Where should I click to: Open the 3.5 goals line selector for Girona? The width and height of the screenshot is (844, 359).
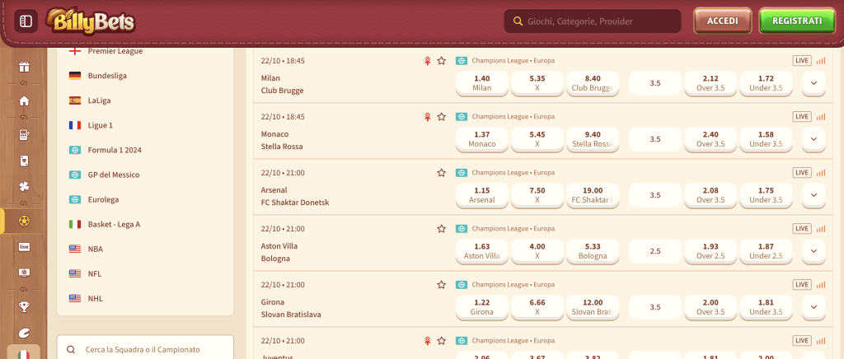coord(655,306)
